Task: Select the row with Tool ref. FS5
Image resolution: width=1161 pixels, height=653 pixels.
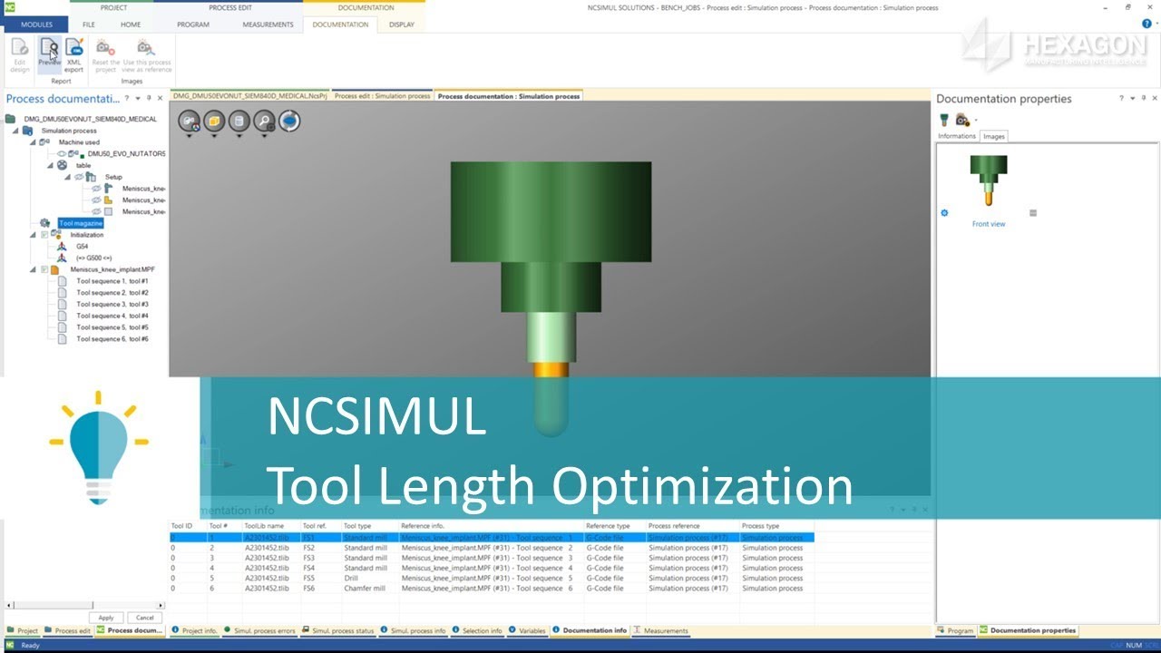Action: (493, 578)
